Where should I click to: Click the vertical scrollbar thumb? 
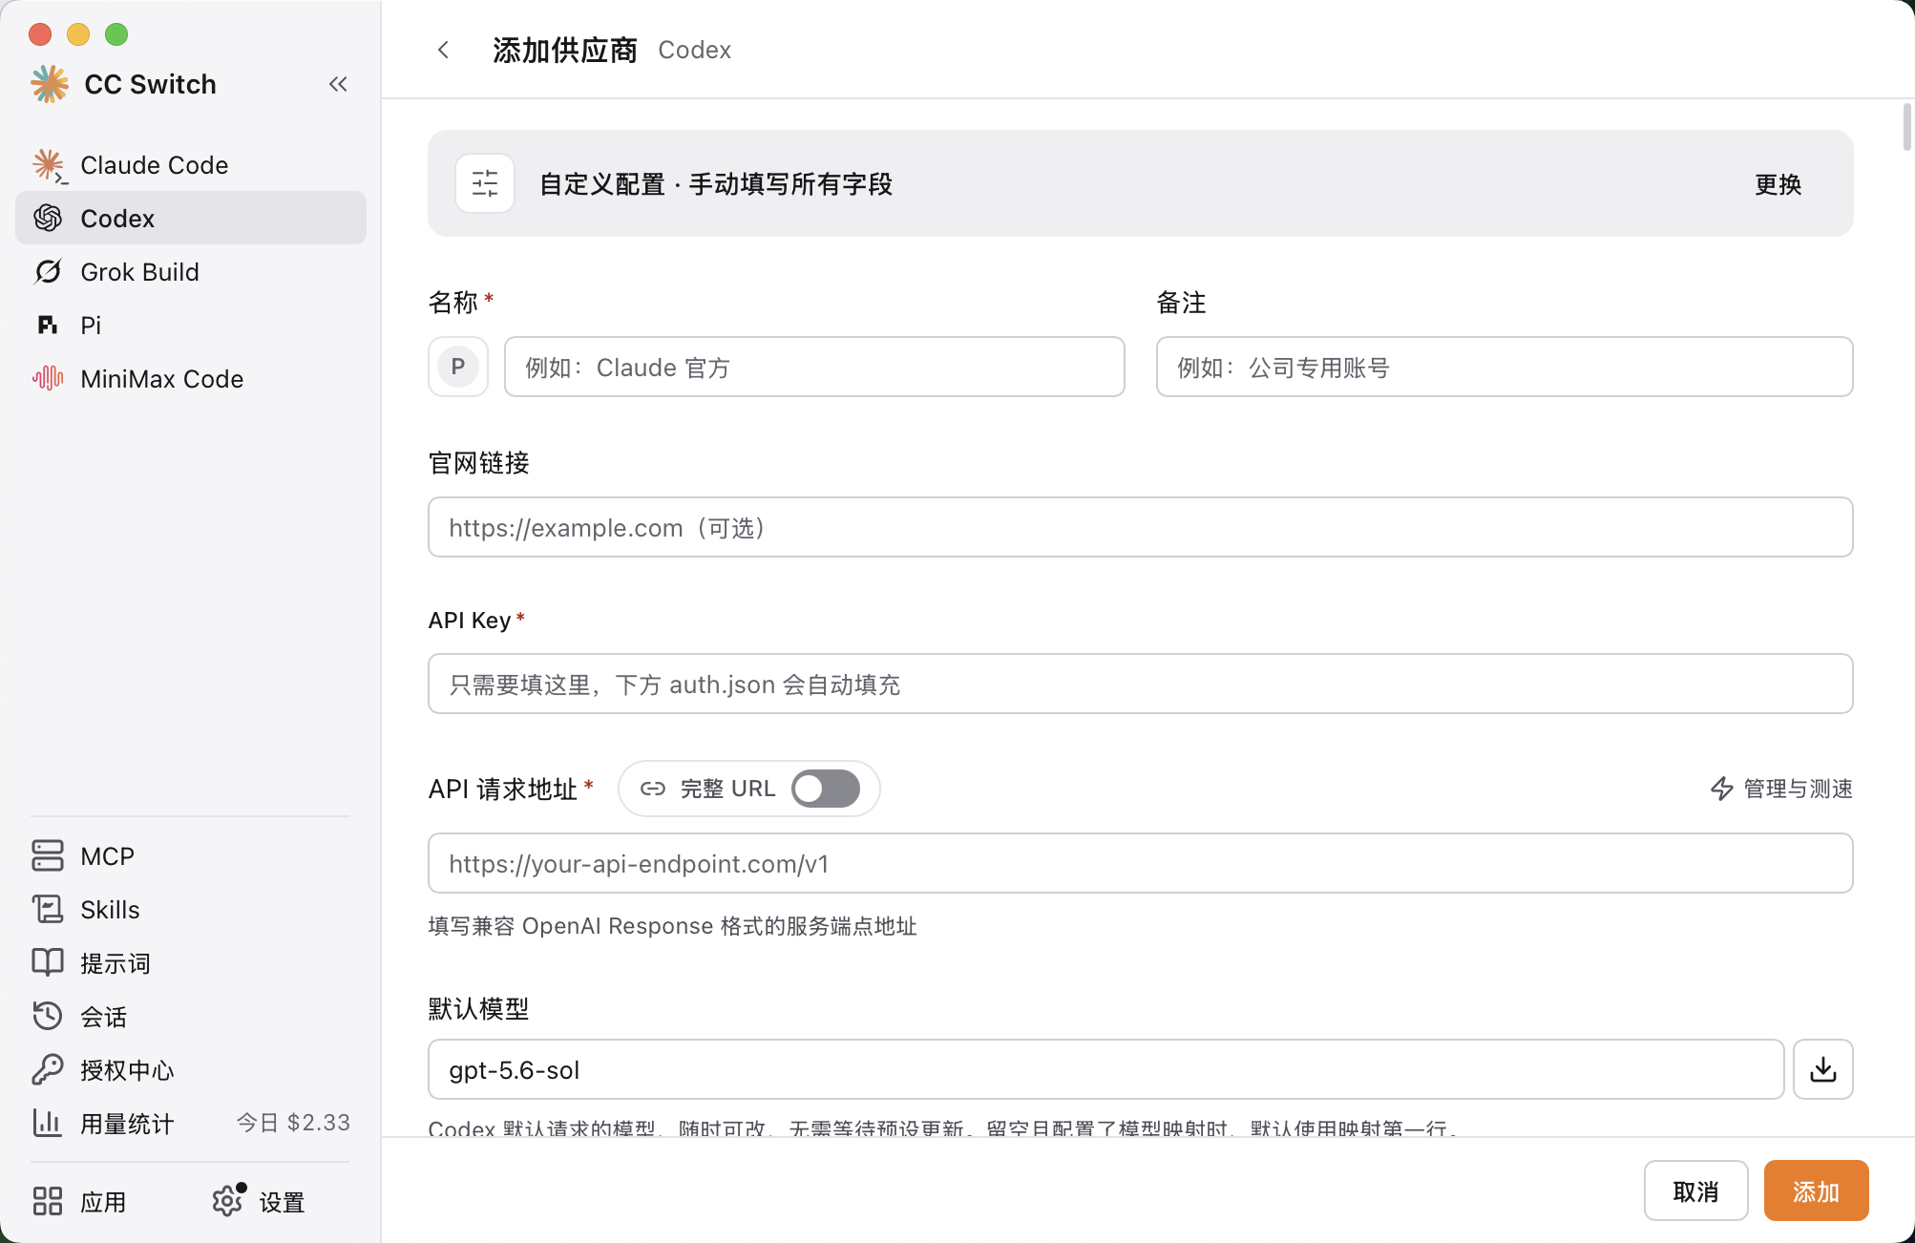[1907, 127]
